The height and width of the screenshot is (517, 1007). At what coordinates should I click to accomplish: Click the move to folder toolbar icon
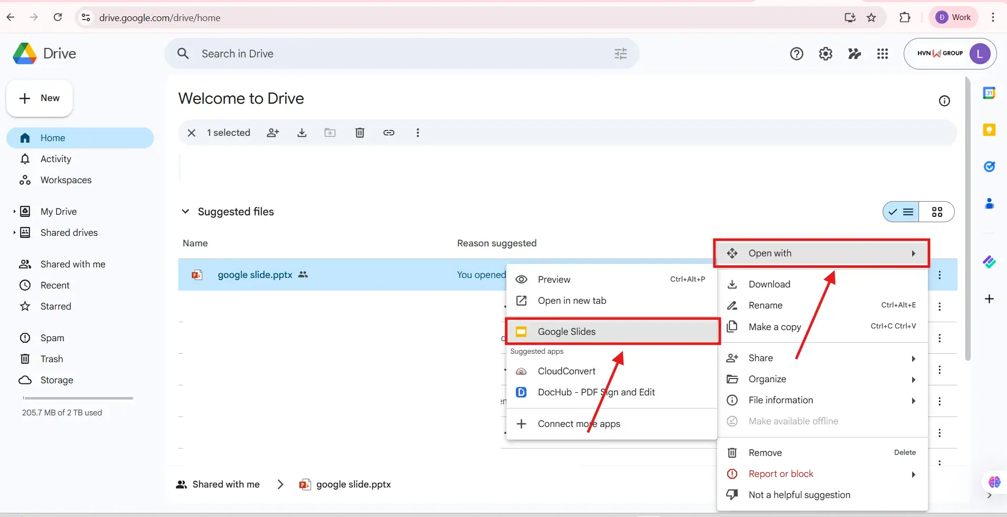330,133
